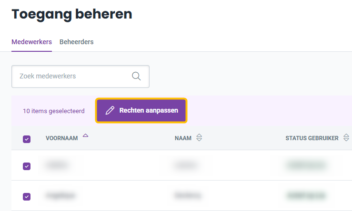
Task: Click the 10 items geselecteerd label
Action: point(54,111)
